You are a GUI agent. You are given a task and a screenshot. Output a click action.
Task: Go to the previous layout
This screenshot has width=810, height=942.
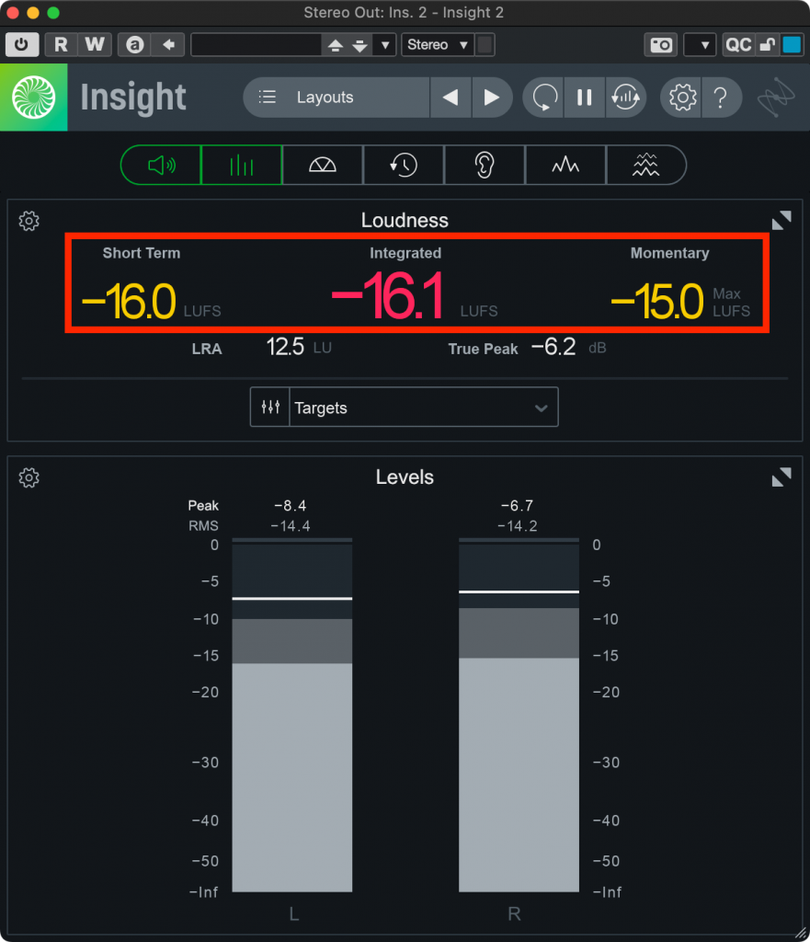click(451, 98)
